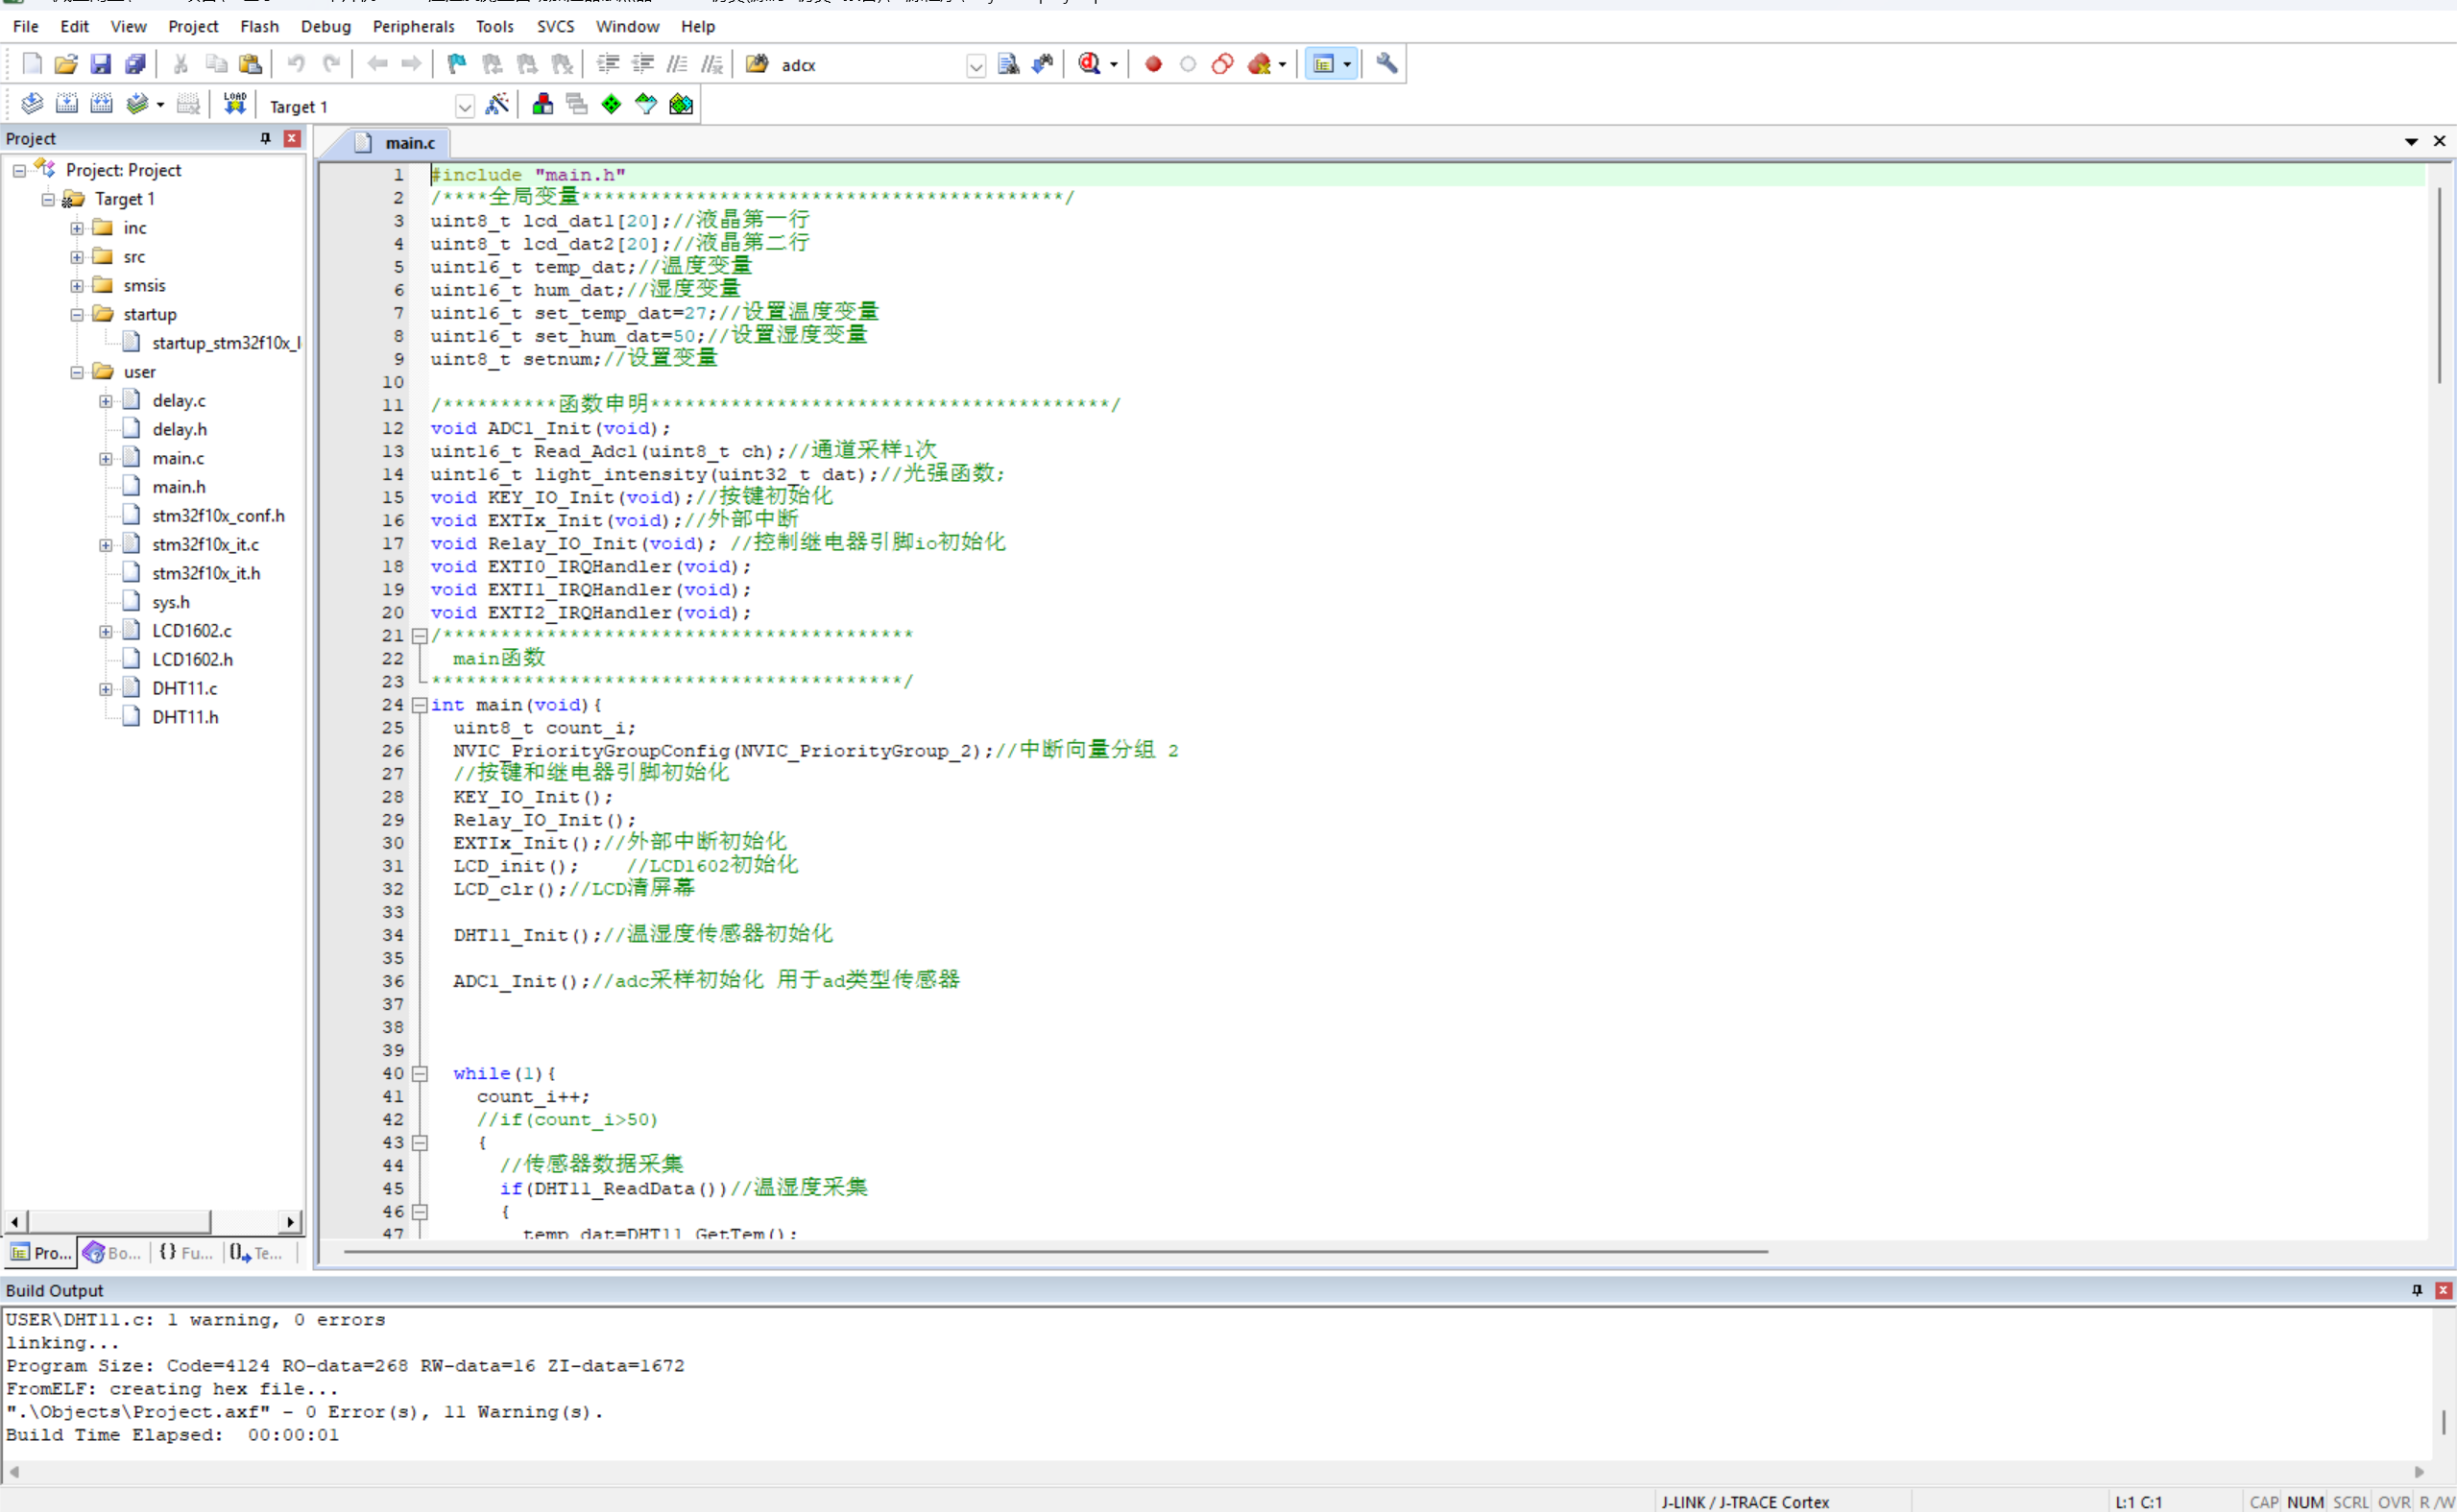Open the Peripherals menu
The image size is (2457, 1512).
click(x=413, y=26)
